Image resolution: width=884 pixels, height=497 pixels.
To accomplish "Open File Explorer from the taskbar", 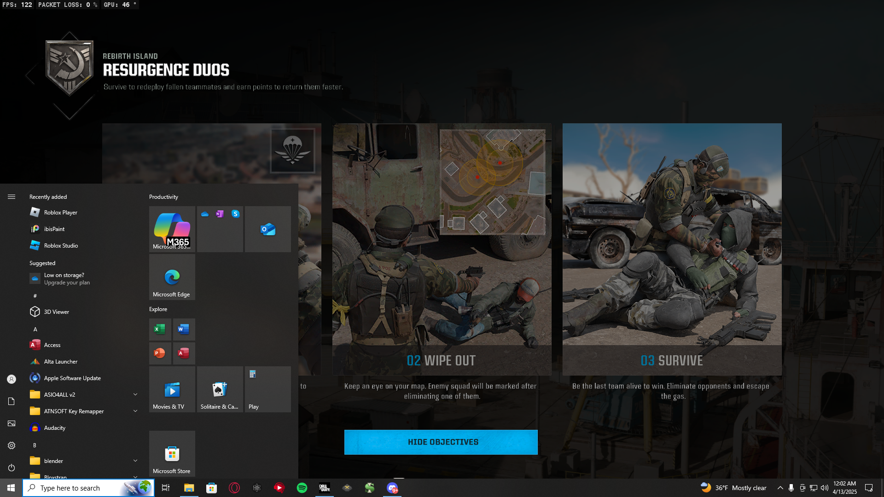I will (189, 488).
